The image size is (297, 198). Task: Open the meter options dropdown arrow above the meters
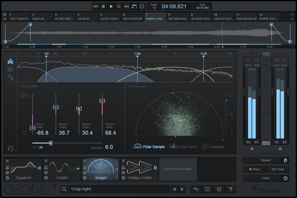pos(252,54)
